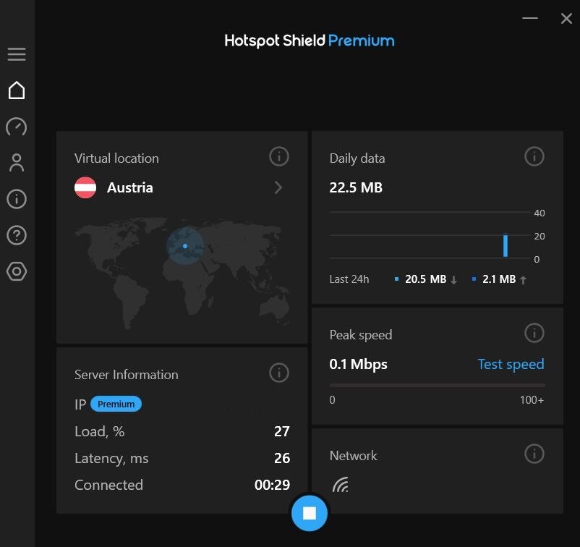Click the peak speed progress bar
The height and width of the screenshot is (547, 580).
pyautogui.click(x=437, y=385)
